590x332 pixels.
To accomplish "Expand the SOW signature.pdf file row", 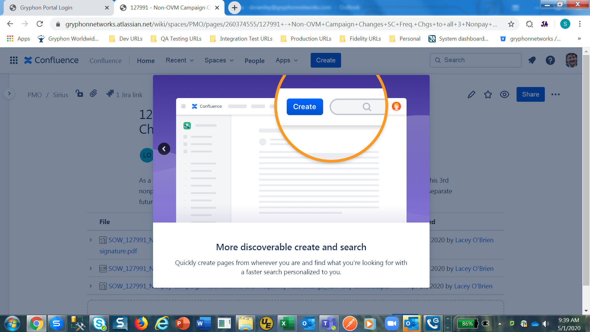I will [91, 240].
